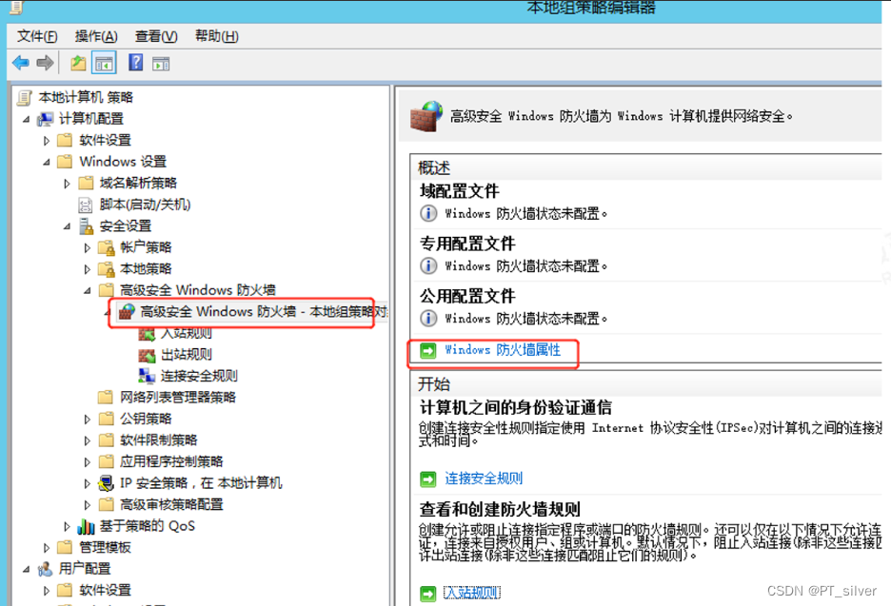Click the 安全设置 security icon
The image size is (891, 606).
[86, 226]
